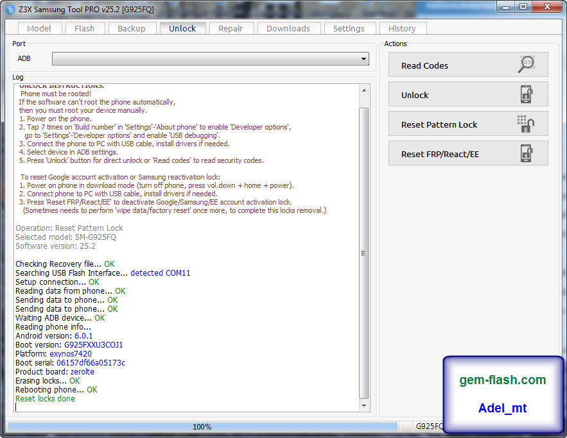
Task: Click the Unlock action label
Action: (x=415, y=96)
